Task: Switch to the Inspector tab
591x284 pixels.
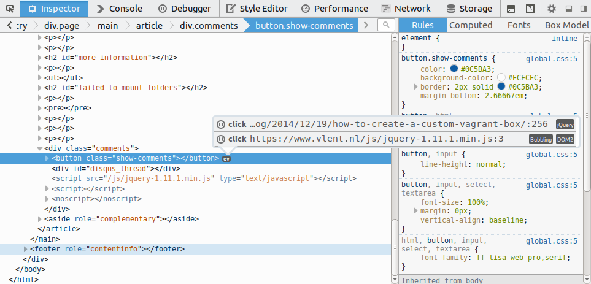Action: pos(54,9)
